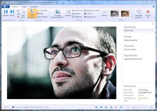
Task: Click the Chiudi file button
Action: [148, 13]
